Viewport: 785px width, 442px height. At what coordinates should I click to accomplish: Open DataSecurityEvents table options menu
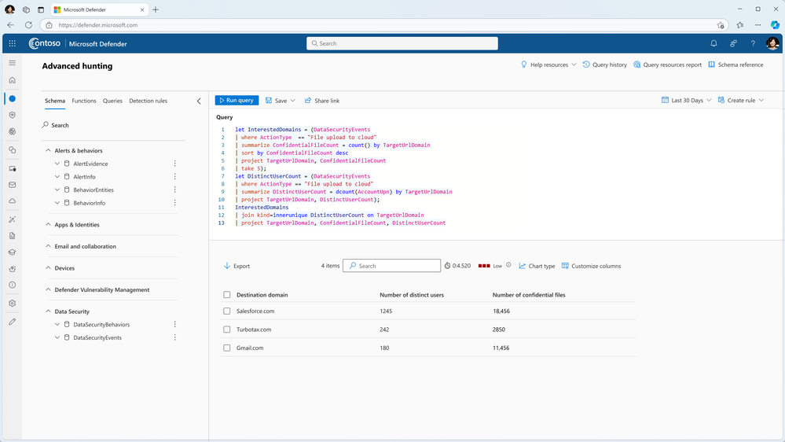tap(174, 337)
